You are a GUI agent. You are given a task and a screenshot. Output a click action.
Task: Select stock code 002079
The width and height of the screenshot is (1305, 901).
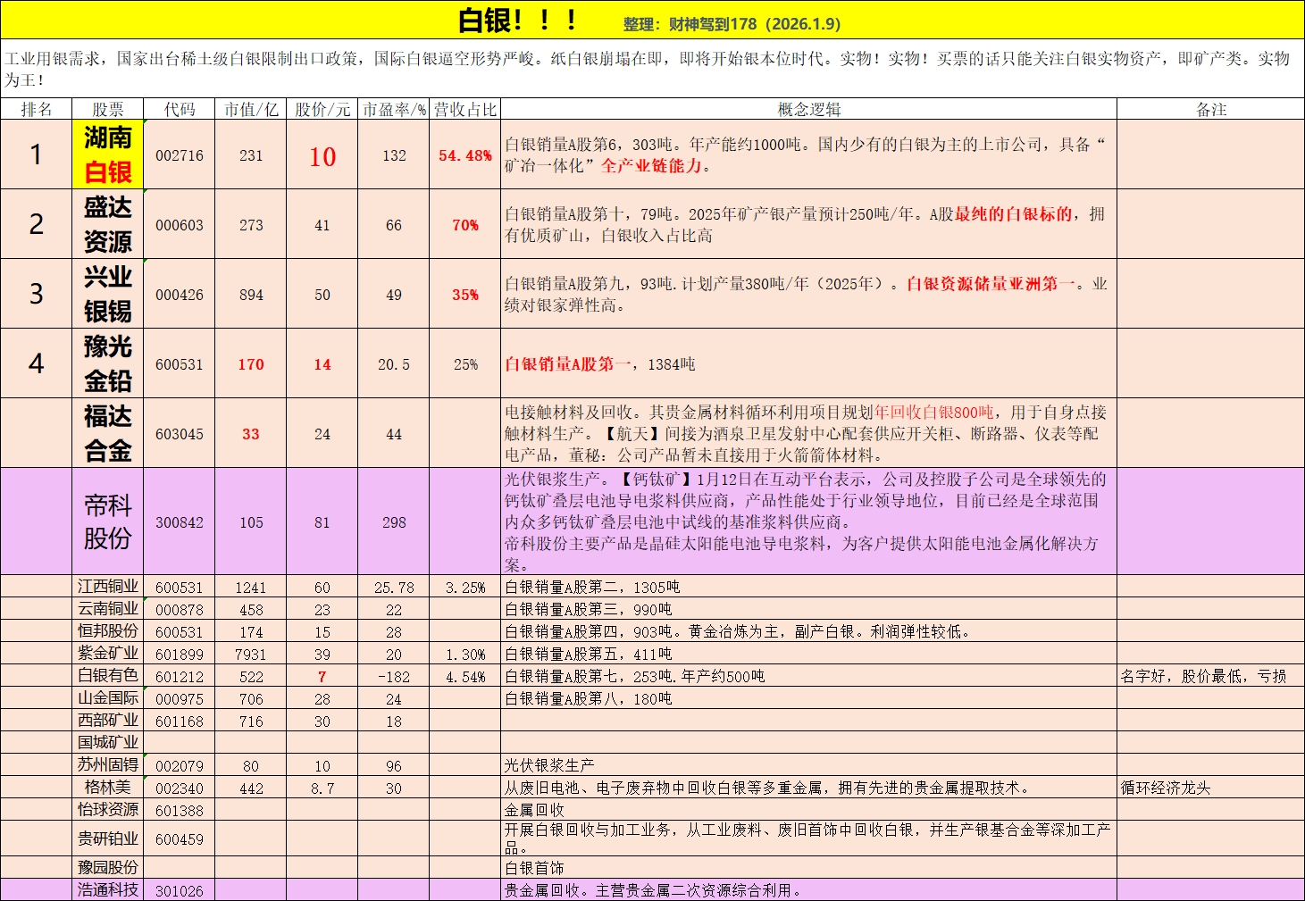pos(180,766)
